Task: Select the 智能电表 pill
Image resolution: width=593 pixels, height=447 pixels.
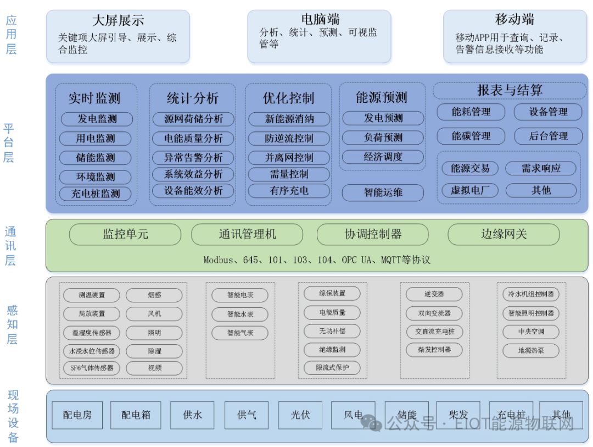Action: click(240, 295)
